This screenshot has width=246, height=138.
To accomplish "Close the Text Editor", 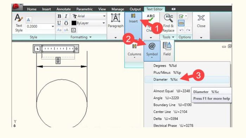I will pos(201,21).
